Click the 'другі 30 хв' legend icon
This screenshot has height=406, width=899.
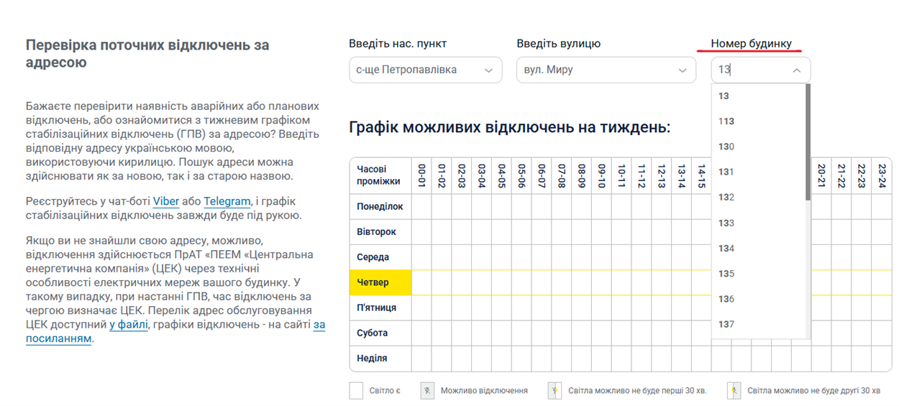pyautogui.click(x=733, y=390)
